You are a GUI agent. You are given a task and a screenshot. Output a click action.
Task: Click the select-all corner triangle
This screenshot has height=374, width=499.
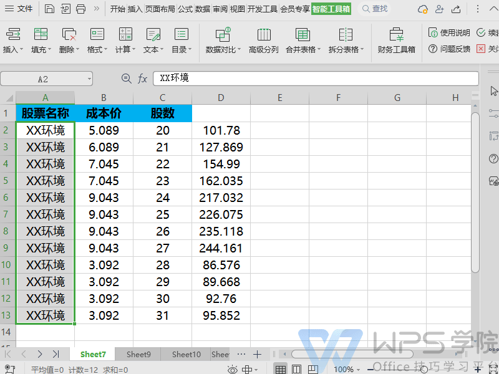pyautogui.click(x=8, y=97)
